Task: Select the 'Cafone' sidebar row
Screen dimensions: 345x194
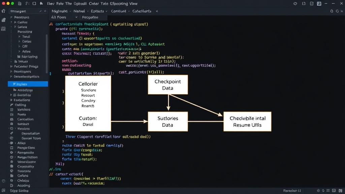Action: pyautogui.click(x=23, y=176)
